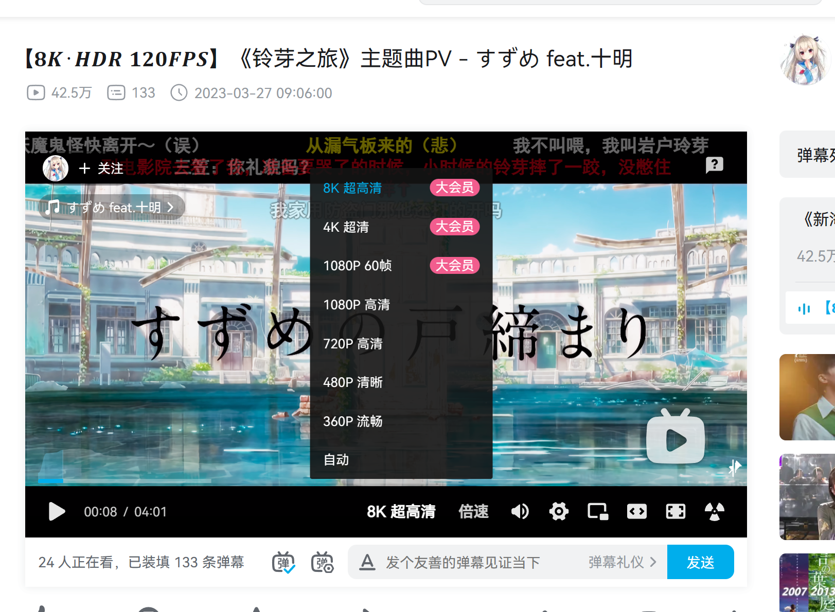Select 自动 quality option
Image resolution: width=835 pixels, height=612 pixels.
pyautogui.click(x=401, y=460)
